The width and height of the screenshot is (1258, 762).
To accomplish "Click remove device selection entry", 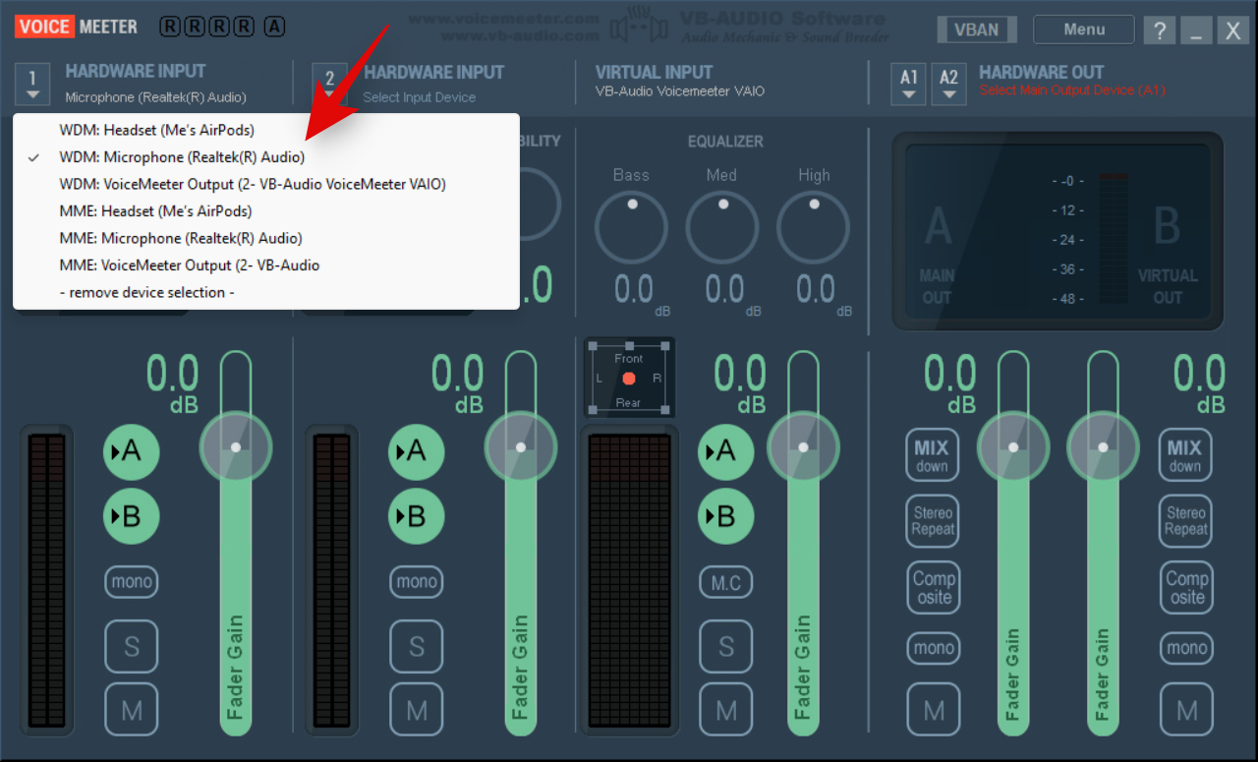I will (146, 292).
